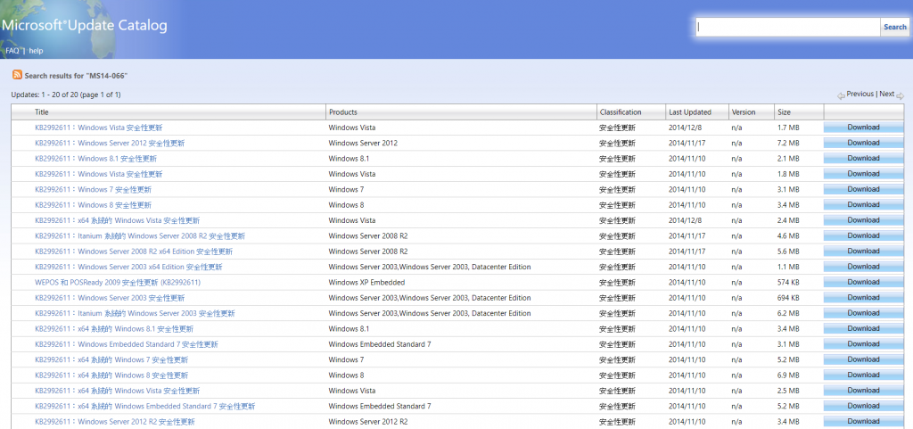Open the x64 Windows 8.1 update link

click(x=114, y=329)
